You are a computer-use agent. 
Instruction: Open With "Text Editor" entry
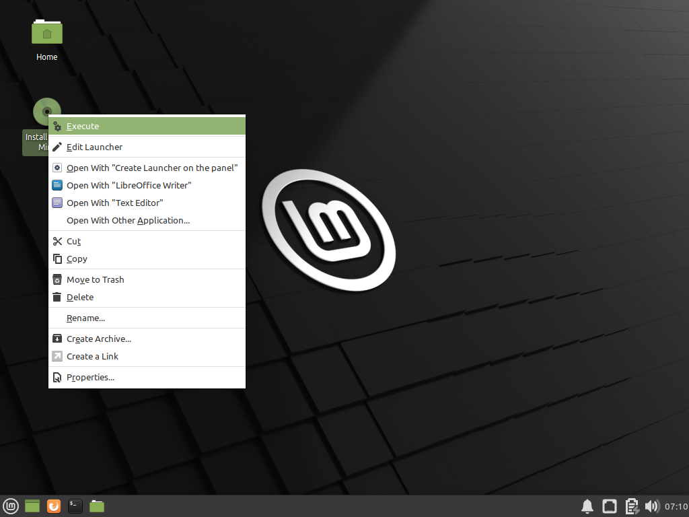coord(147,203)
